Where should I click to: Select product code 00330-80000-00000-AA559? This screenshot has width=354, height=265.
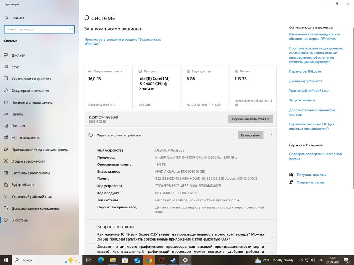[x=176, y=193]
